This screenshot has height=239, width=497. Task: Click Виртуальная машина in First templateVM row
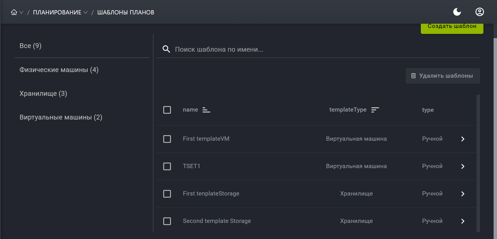pyautogui.click(x=356, y=139)
